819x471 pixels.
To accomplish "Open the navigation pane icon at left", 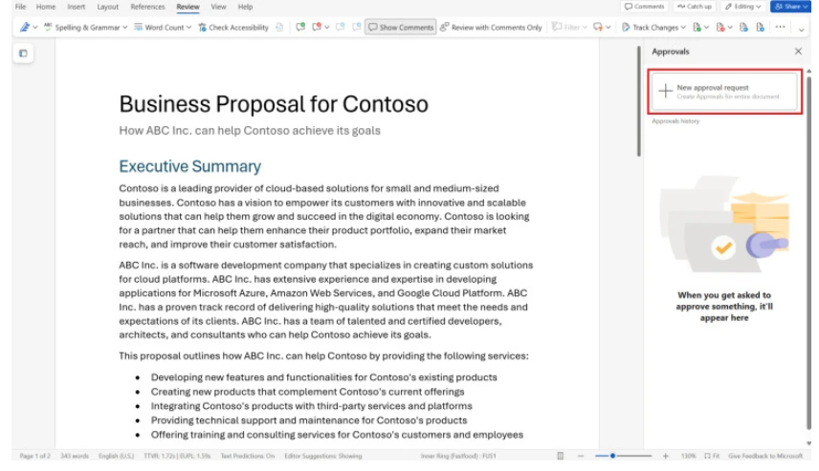I will [x=23, y=54].
